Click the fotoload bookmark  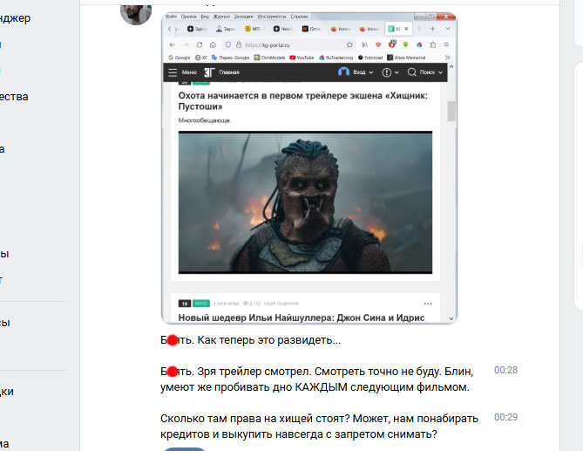370,58
